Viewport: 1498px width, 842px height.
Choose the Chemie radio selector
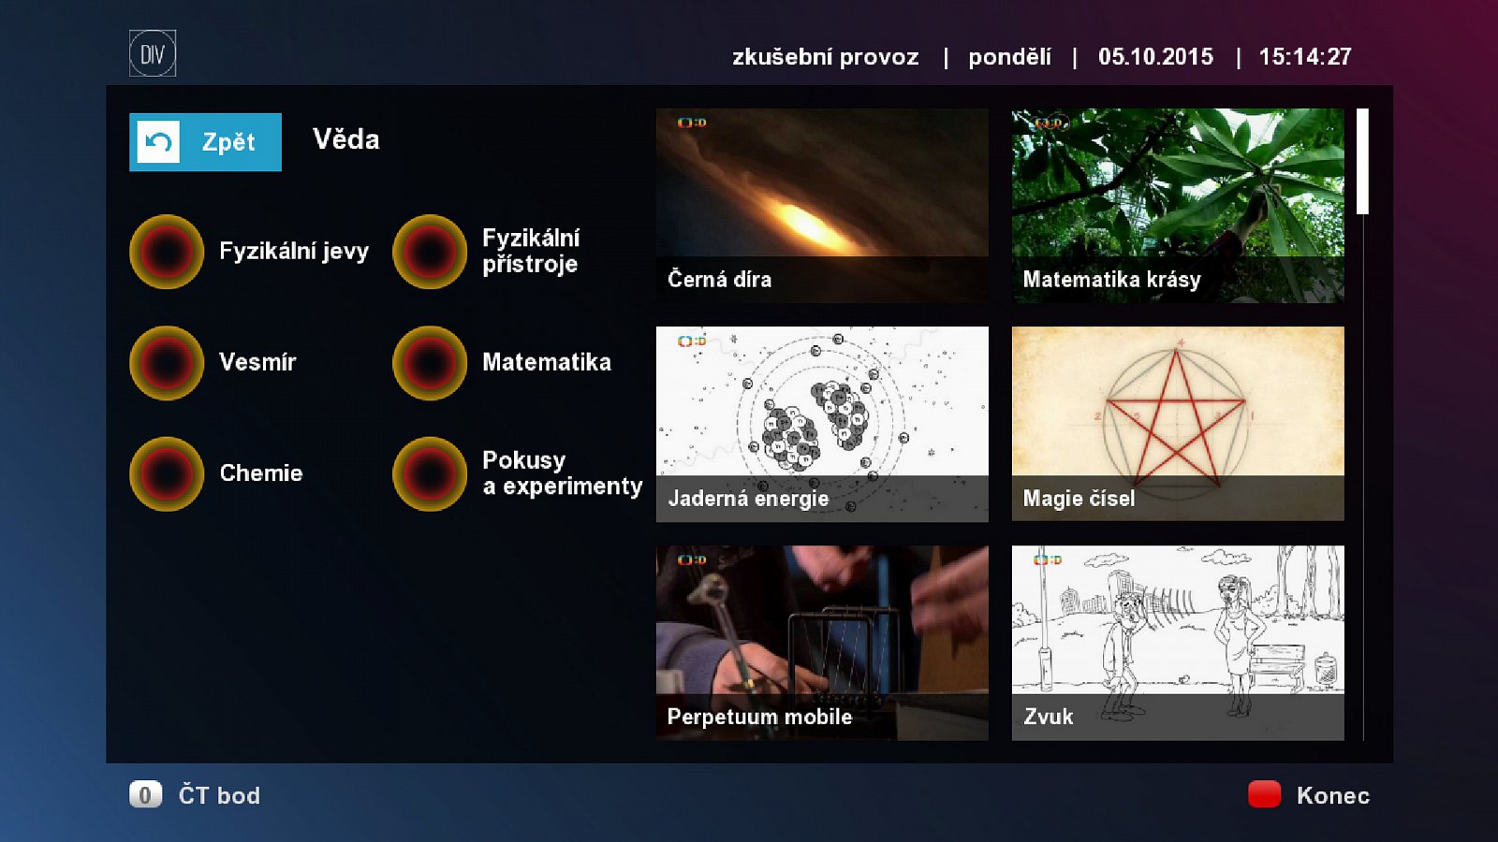click(166, 474)
